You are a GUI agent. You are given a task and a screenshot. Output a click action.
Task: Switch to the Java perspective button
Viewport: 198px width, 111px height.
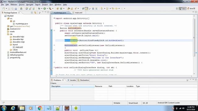tap(183, 9)
